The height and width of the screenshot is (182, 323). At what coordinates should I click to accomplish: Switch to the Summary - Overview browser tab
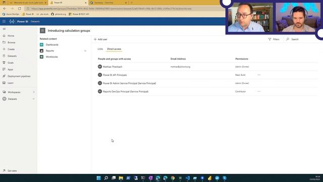107,3
